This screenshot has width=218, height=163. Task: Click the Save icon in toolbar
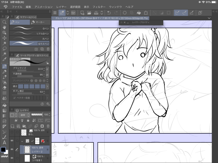tap(96, 13)
